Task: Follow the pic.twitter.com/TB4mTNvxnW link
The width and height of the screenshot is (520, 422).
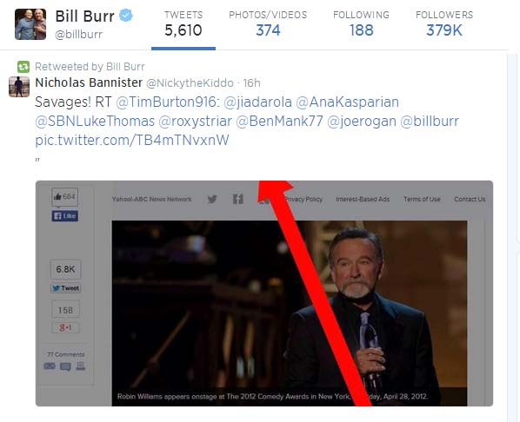Action: point(132,140)
